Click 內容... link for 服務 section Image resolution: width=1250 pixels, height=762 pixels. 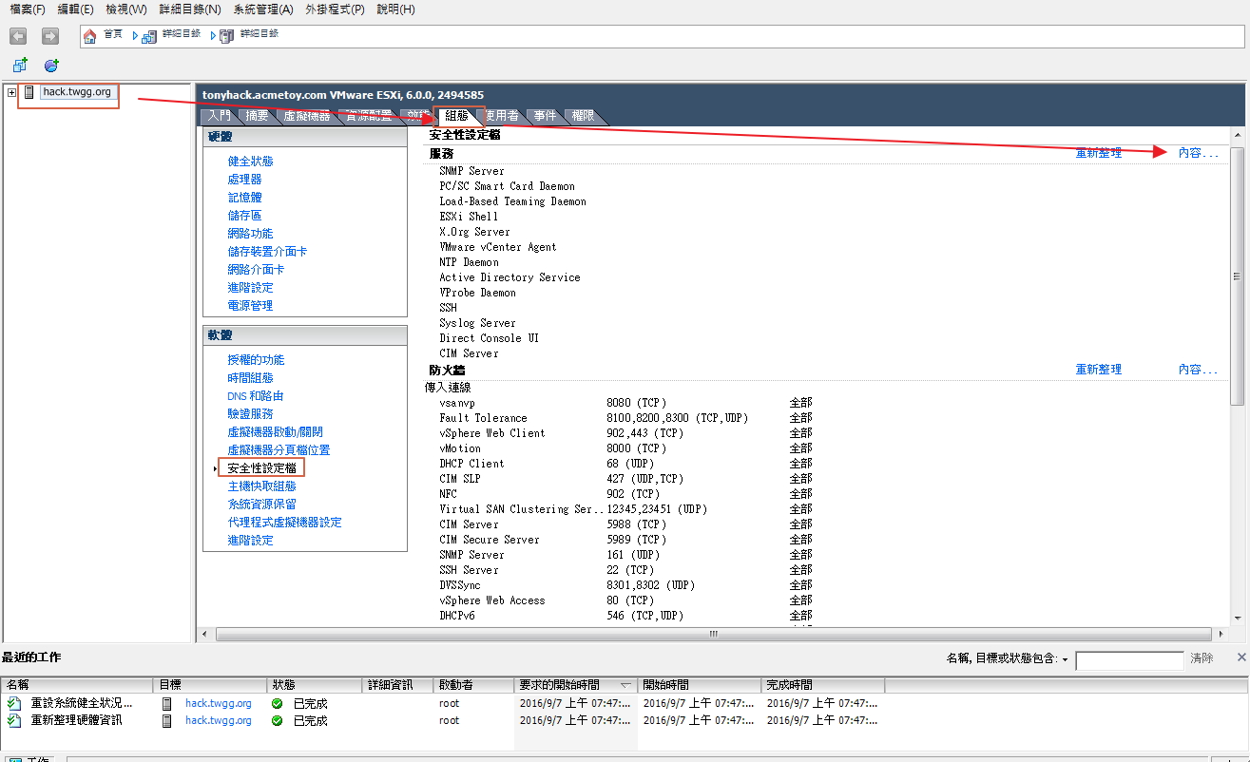click(x=1198, y=153)
